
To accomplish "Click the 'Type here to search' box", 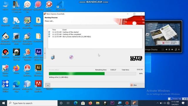I will point(32,103).
